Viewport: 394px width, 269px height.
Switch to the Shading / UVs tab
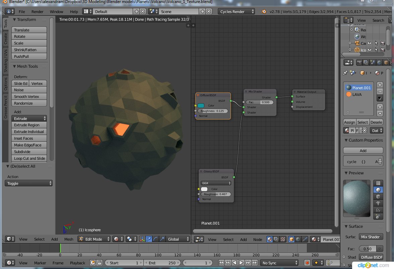click(x=5, y=61)
